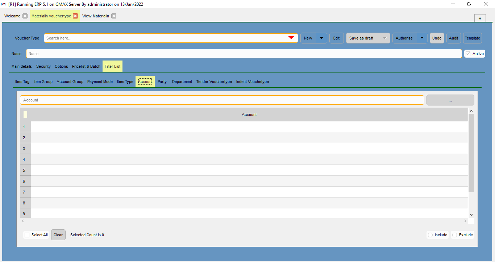495x262 pixels.
Task: Expand the New button dropdown arrow
Action: click(321, 38)
